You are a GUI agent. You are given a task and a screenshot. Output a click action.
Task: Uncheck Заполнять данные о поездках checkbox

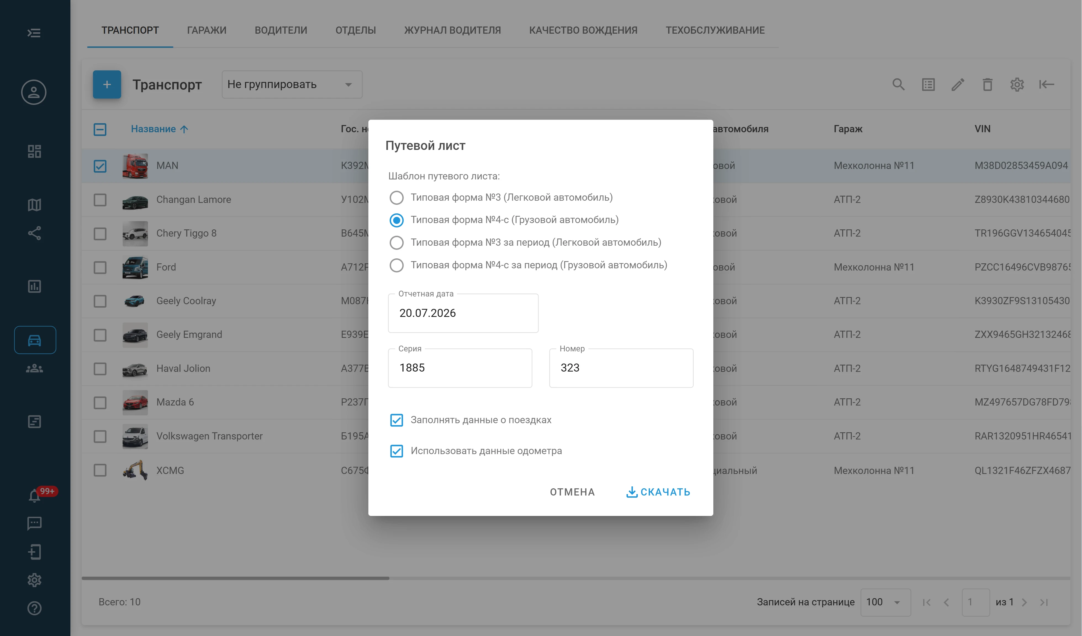396,420
